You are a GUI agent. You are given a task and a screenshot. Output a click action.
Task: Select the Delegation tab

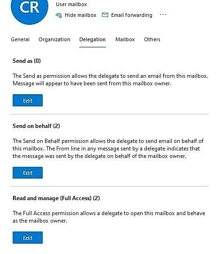coord(92,39)
